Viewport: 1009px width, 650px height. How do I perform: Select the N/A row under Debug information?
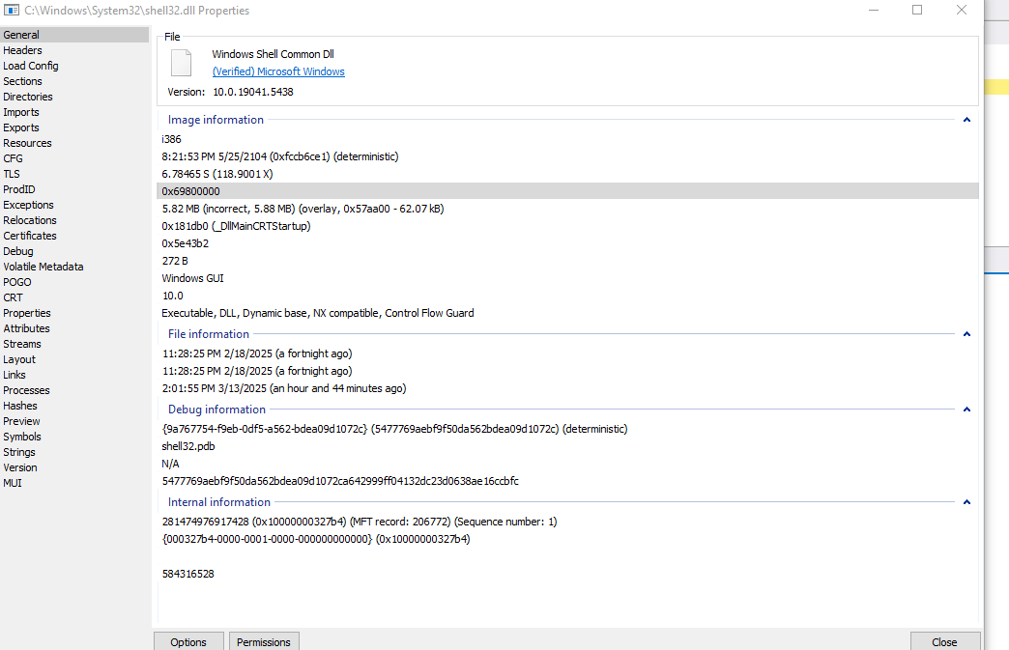click(567, 463)
